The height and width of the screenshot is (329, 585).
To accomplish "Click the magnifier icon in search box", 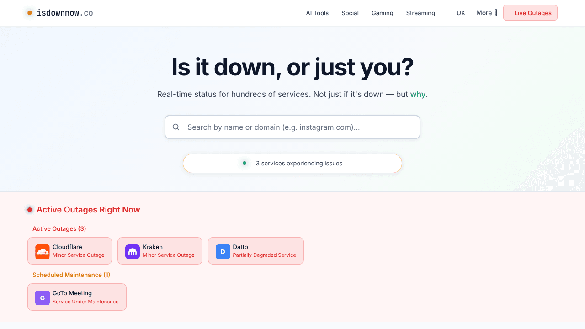I will [x=176, y=127].
